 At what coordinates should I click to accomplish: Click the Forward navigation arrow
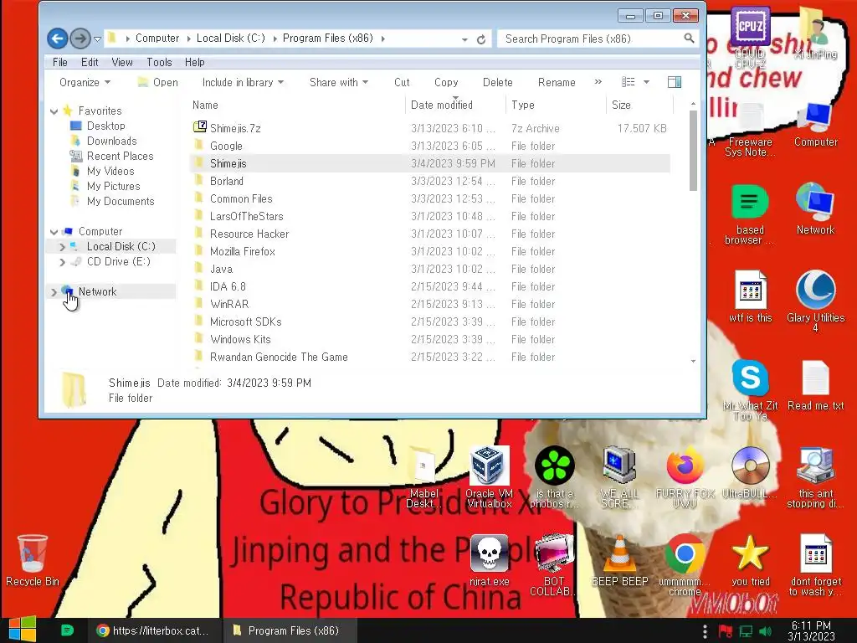(80, 39)
